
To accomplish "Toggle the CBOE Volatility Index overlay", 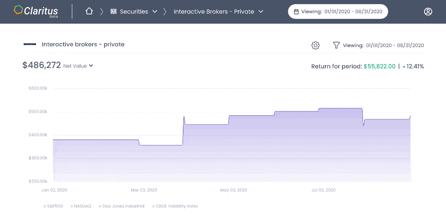I will [175, 206].
